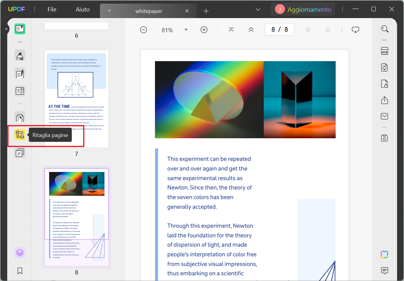Select page 8 thumbnail

[x=76, y=217]
